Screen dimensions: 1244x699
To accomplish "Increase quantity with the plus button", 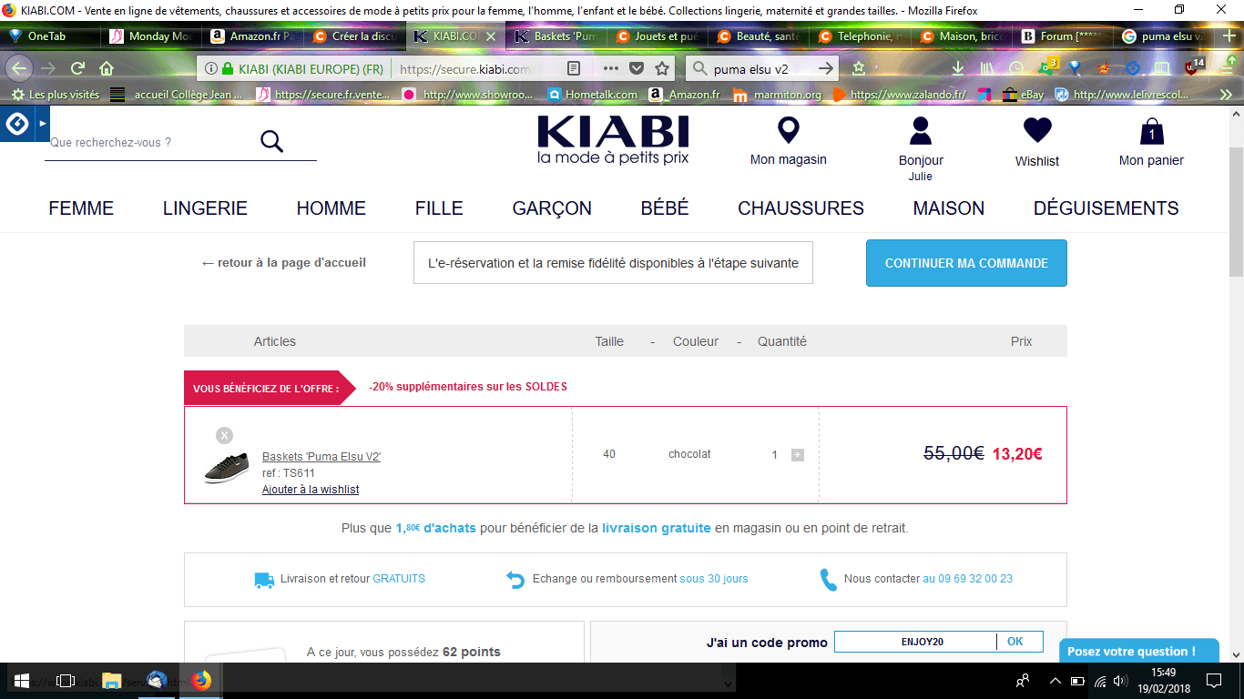I will click(798, 455).
